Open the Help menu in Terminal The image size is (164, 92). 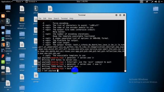click(71, 18)
